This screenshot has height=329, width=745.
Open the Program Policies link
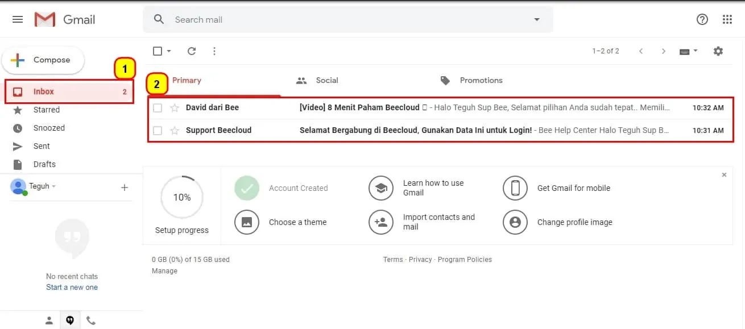[465, 260]
